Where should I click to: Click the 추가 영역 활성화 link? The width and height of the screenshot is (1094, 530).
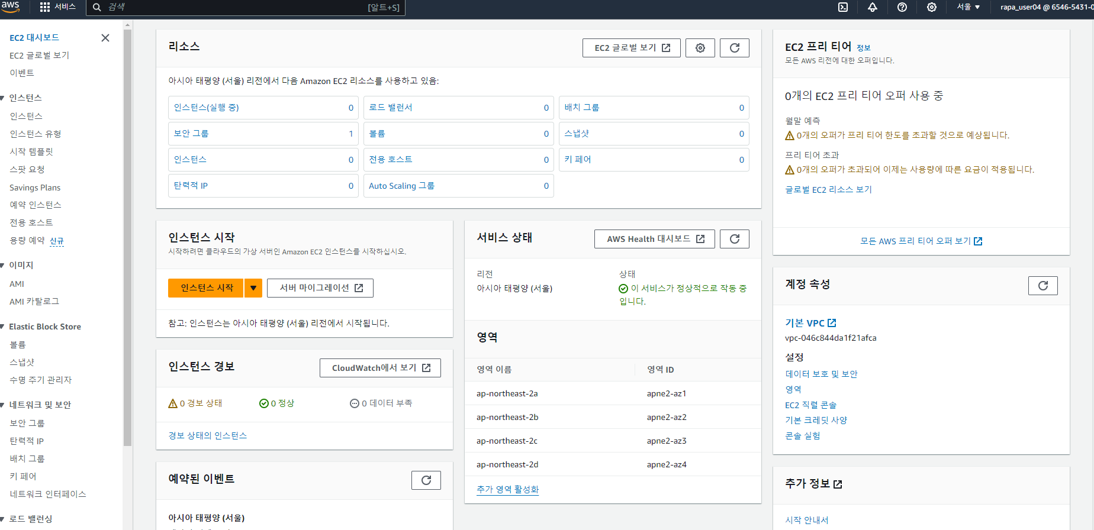coord(508,490)
